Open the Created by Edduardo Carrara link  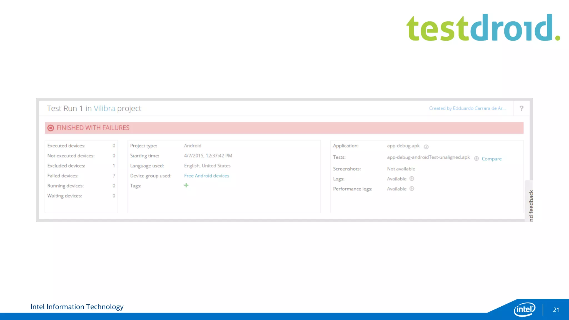point(467,108)
